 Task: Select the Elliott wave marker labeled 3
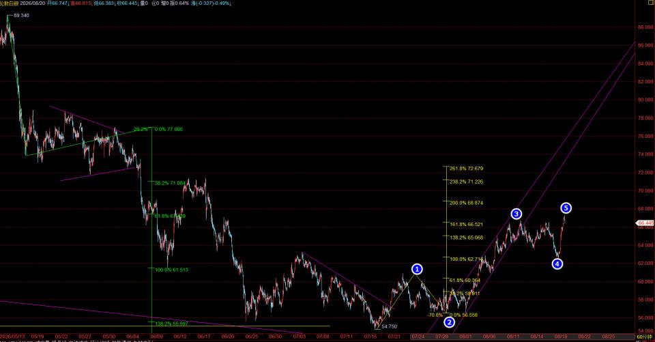coord(516,214)
